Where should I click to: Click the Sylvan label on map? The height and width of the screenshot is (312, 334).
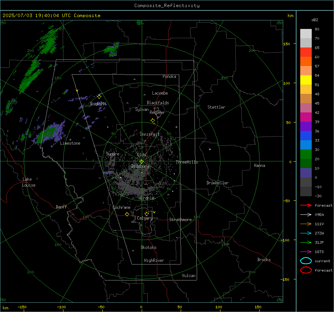[142, 109]
